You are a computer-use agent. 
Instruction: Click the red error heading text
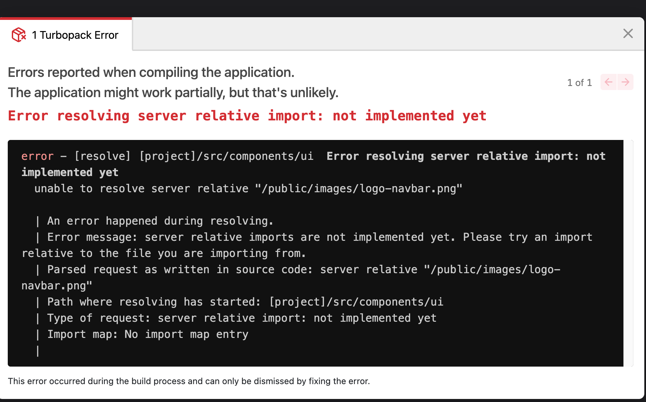[x=247, y=116]
